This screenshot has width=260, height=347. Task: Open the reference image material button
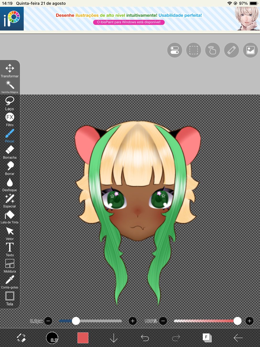point(250,50)
